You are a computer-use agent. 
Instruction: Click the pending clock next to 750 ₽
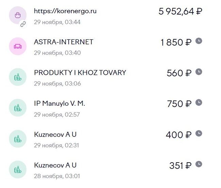[x=199, y=103]
